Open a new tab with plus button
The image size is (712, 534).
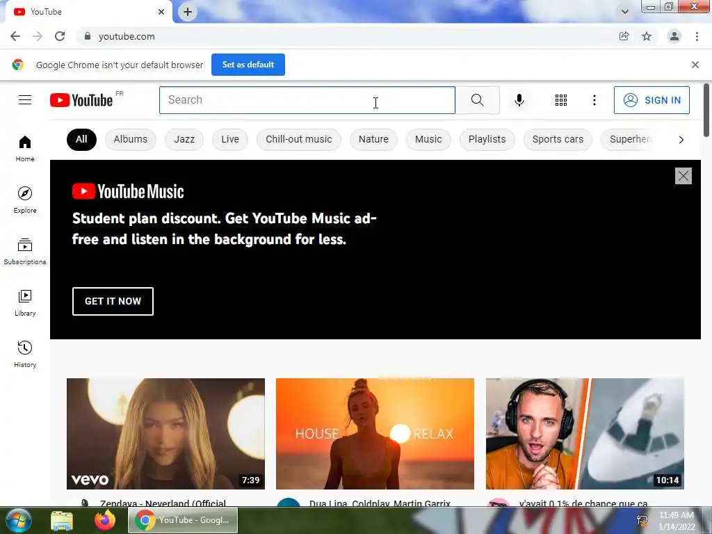(188, 12)
